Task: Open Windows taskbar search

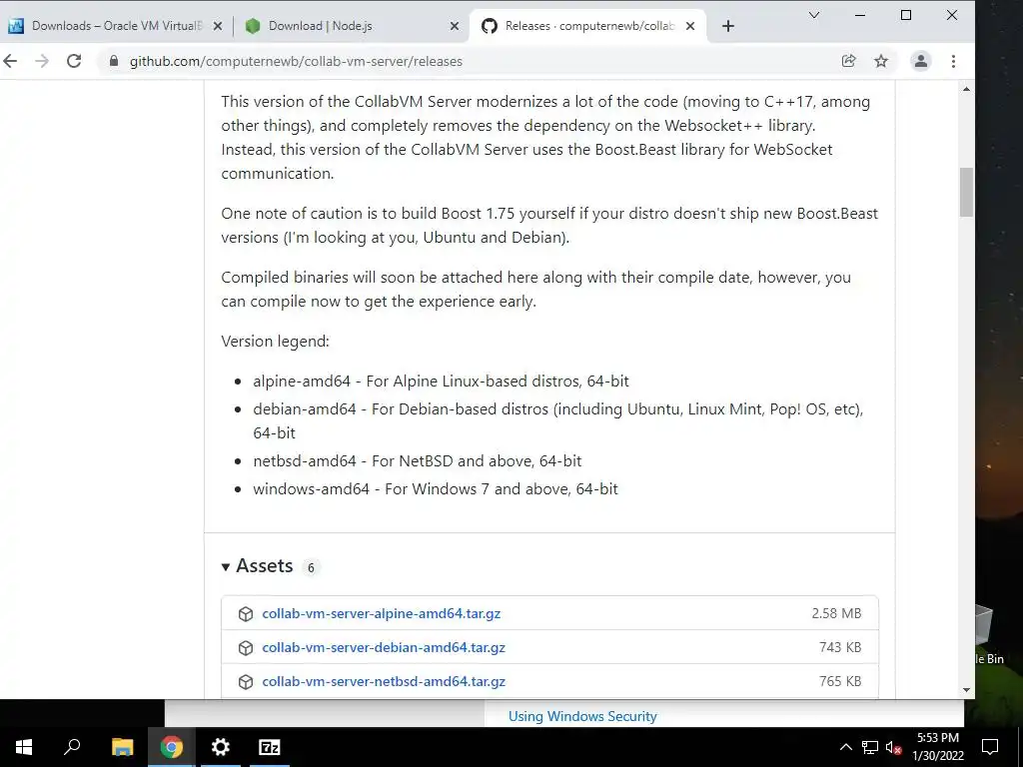Action: coord(72,747)
